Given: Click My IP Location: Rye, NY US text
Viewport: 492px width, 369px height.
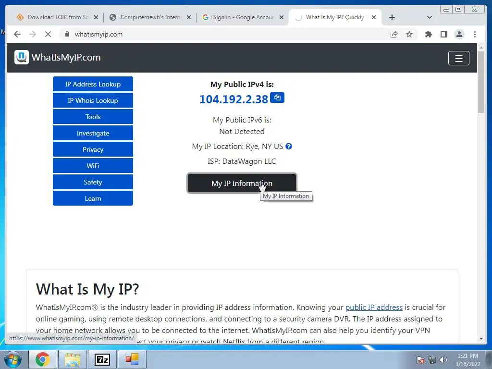Looking at the screenshot, I should pyautogui.click(x=237, y=147).
